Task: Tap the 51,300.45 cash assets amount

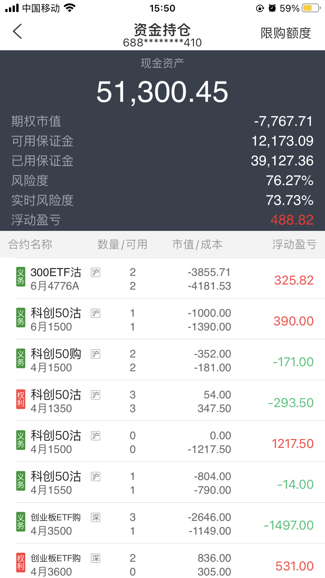Action: click(162, 92)
